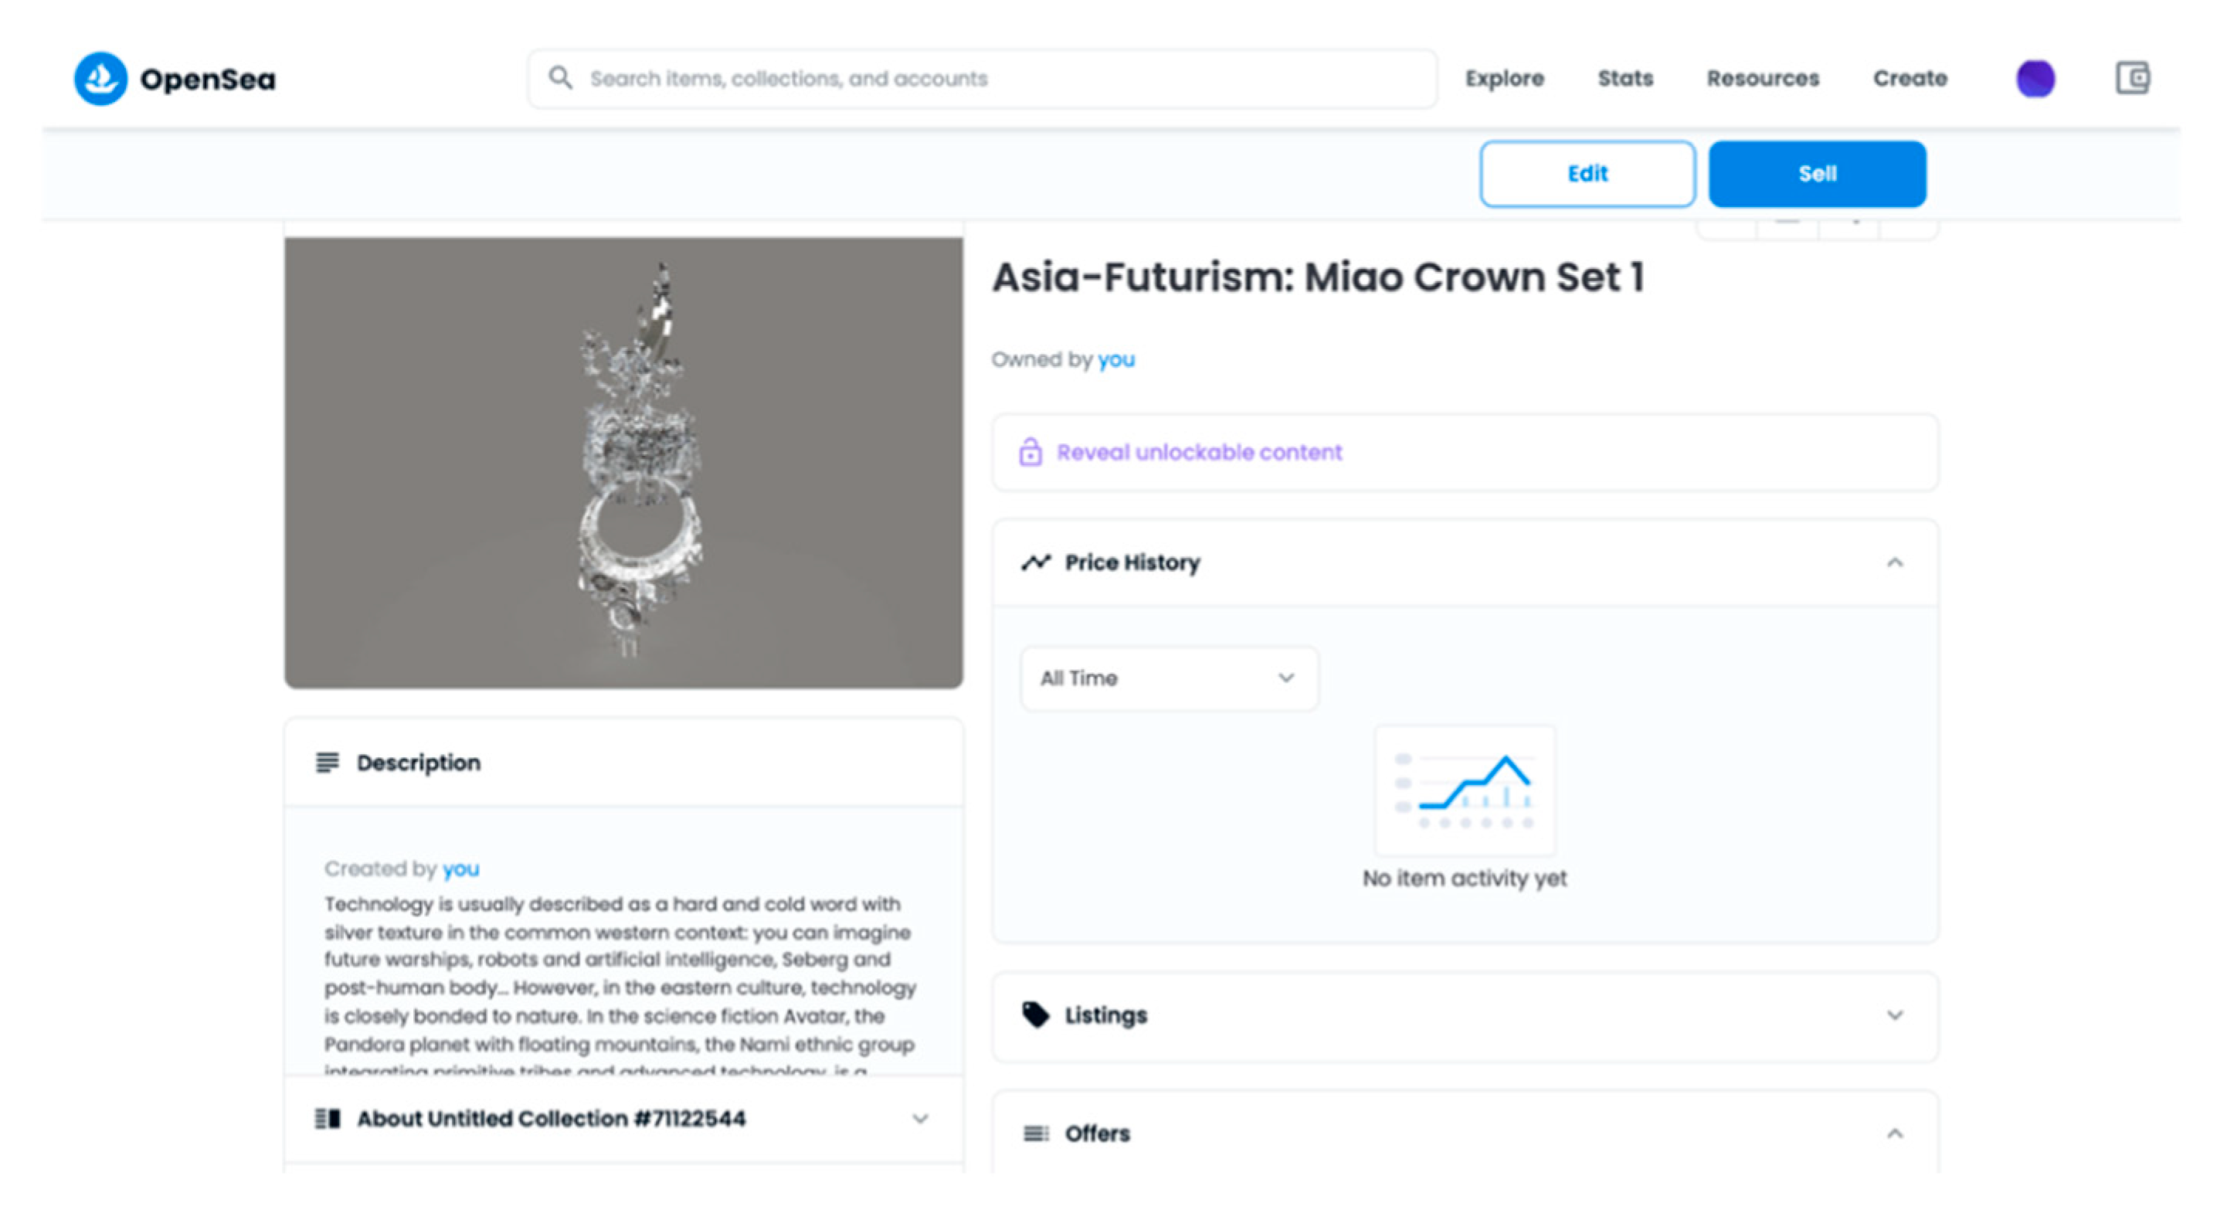Screen dimensions: 2217x1220
Task: Click the search magnifier icon
Action: point(560,78)
